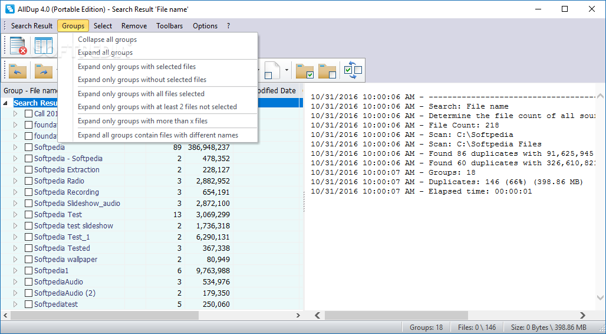
Task: Expand the Softpedia Radio group arrow
Action: [x=15, y=181]
